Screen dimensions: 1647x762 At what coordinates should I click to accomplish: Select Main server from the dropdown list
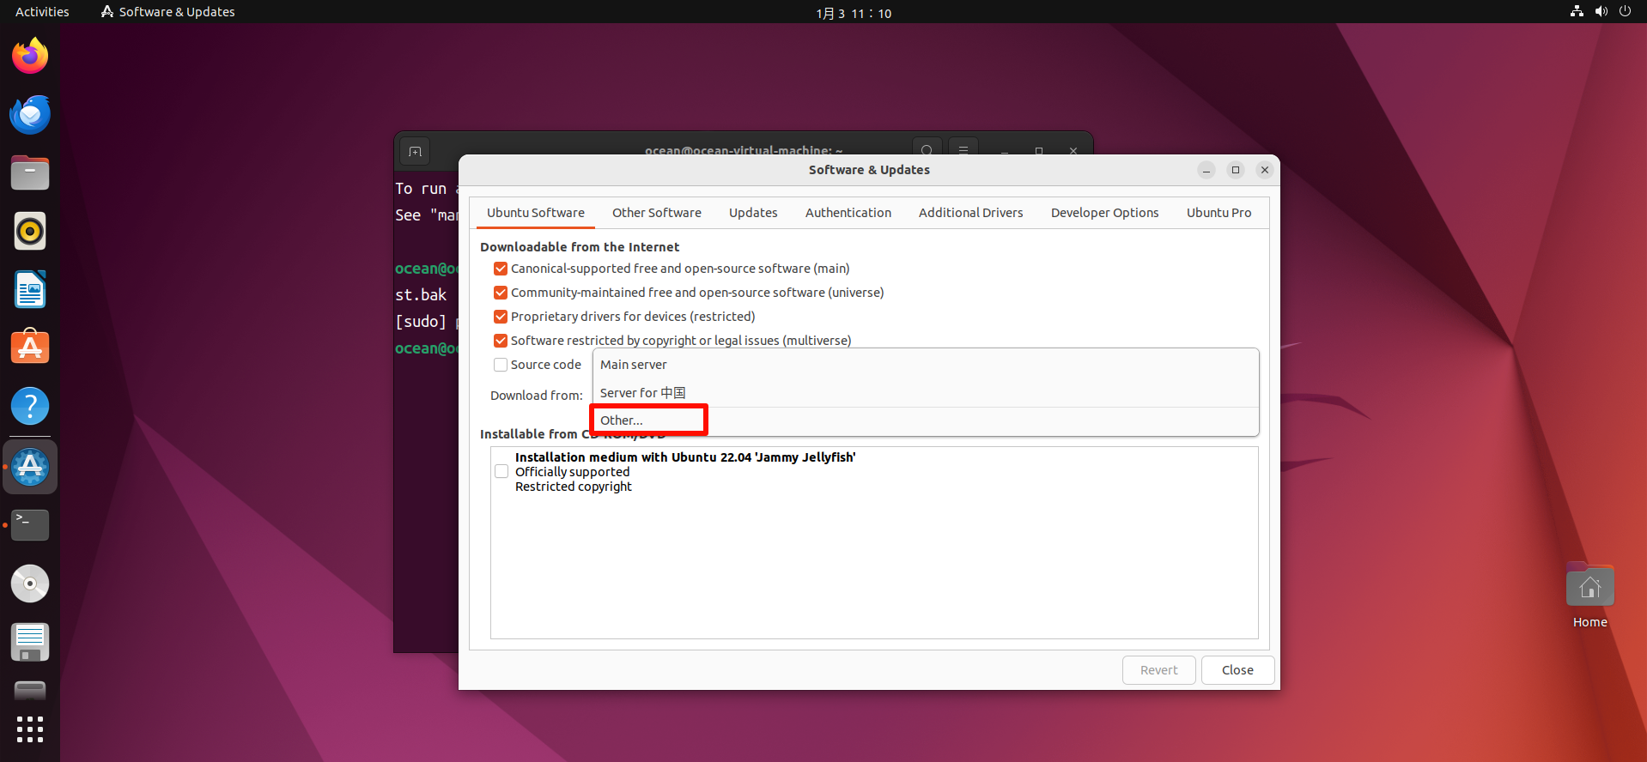coord(926,365)
